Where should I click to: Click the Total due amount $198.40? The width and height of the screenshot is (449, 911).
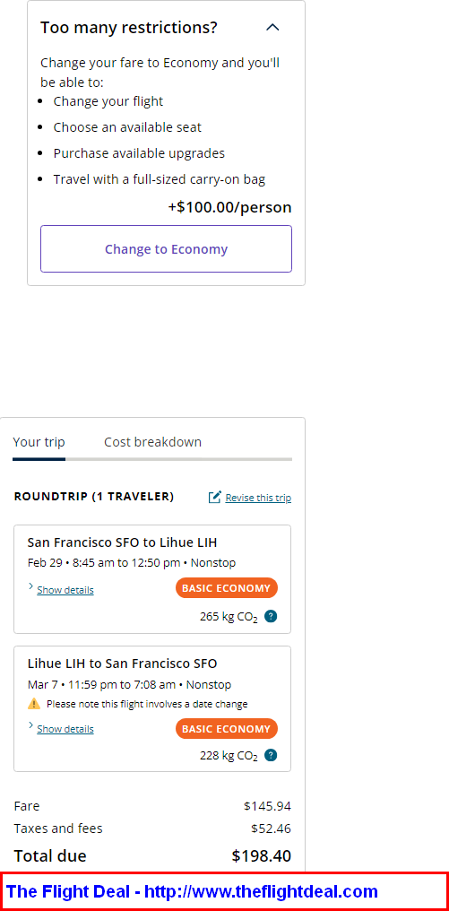pyautogui.click(x=262, y=855)
